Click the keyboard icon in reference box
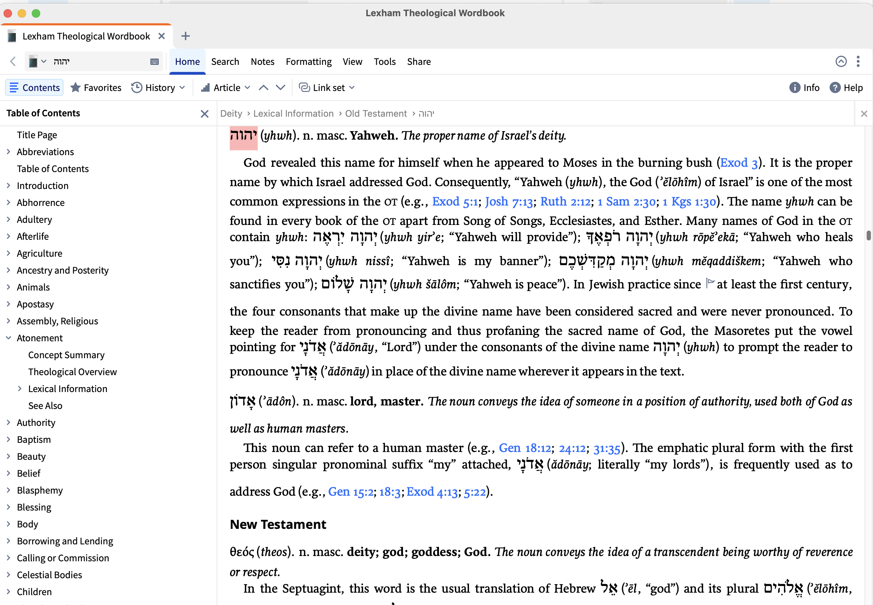Image resolution: width=873 pixels, height=605 pixels. click(155, 62)
